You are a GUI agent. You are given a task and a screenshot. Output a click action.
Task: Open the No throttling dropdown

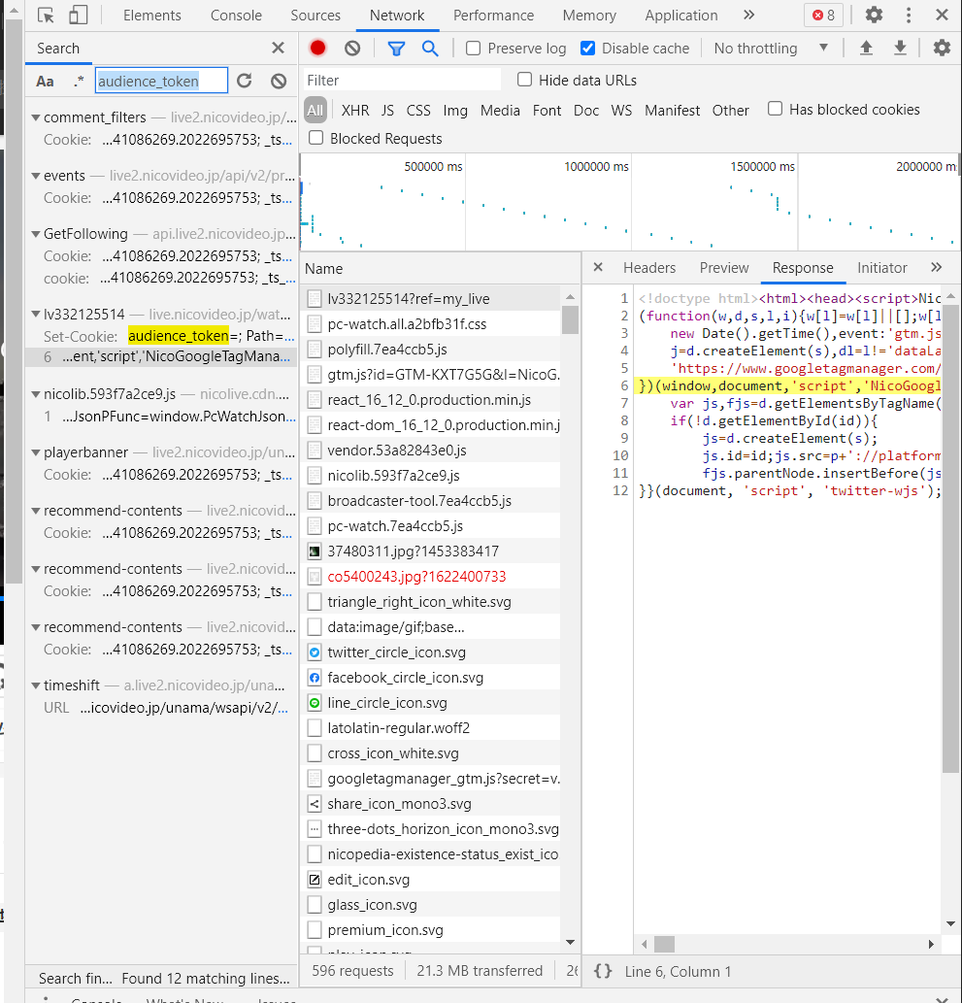tap(771, 48)
